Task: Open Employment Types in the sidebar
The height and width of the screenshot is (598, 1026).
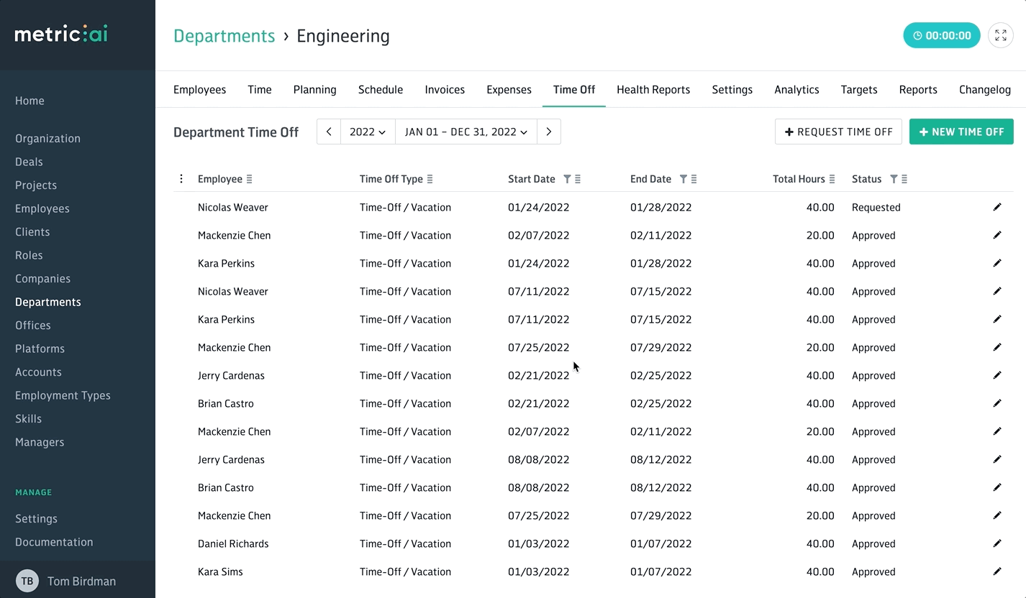Action: (x=63, y=395)
